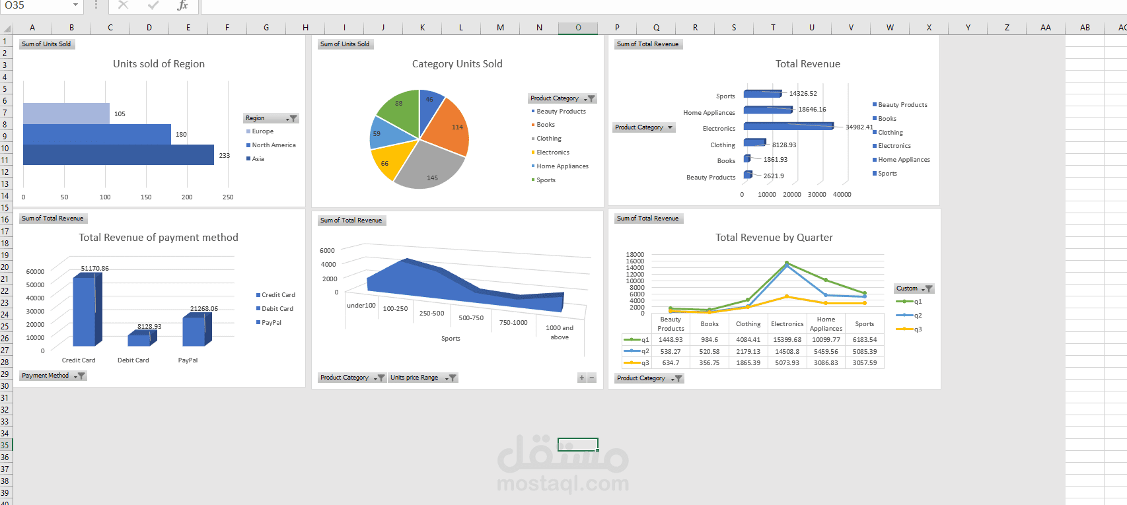Viewport: 1127px width, 505px height.
Task: Click the 18646.16 Home Appliances data label
Action: 812,110
